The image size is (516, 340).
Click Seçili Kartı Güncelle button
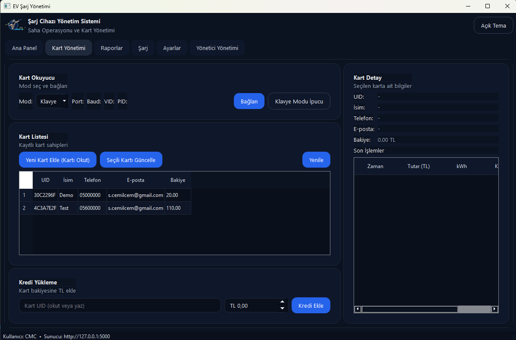(131, 160)
